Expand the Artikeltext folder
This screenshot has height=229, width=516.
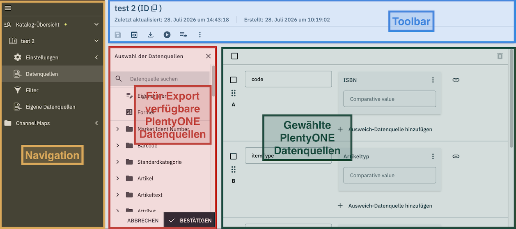click(118, 195)
